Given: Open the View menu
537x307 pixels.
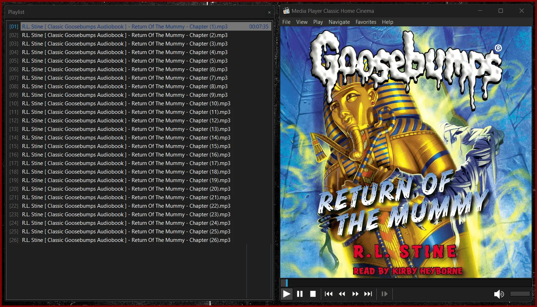Looking at the screenshot, I should pos(302,22).
